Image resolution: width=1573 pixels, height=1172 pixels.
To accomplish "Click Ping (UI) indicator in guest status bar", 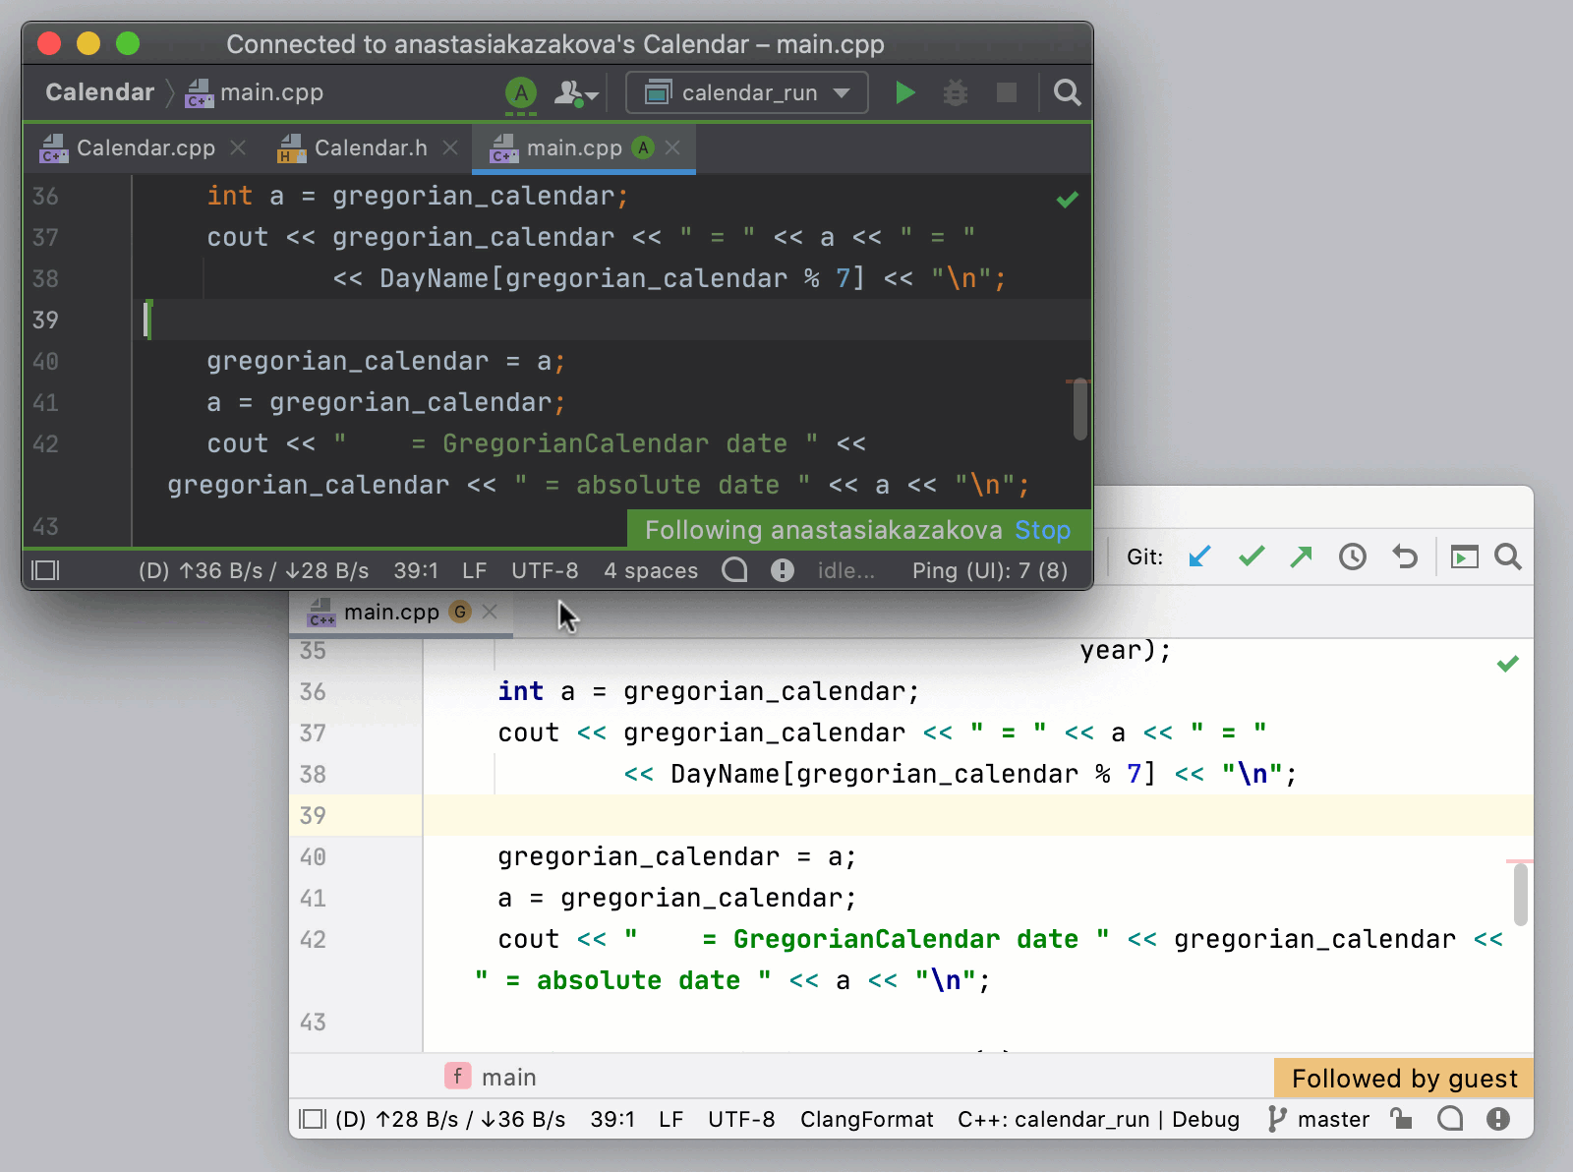I will click(x=990, y=570).
